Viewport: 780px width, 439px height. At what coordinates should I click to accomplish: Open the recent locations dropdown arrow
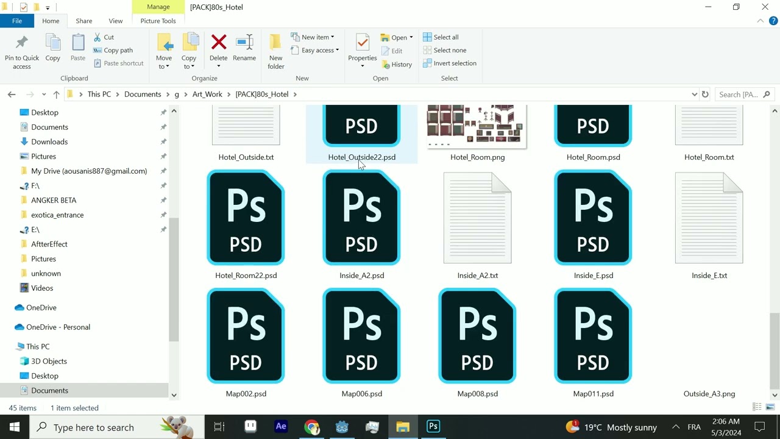44,95
